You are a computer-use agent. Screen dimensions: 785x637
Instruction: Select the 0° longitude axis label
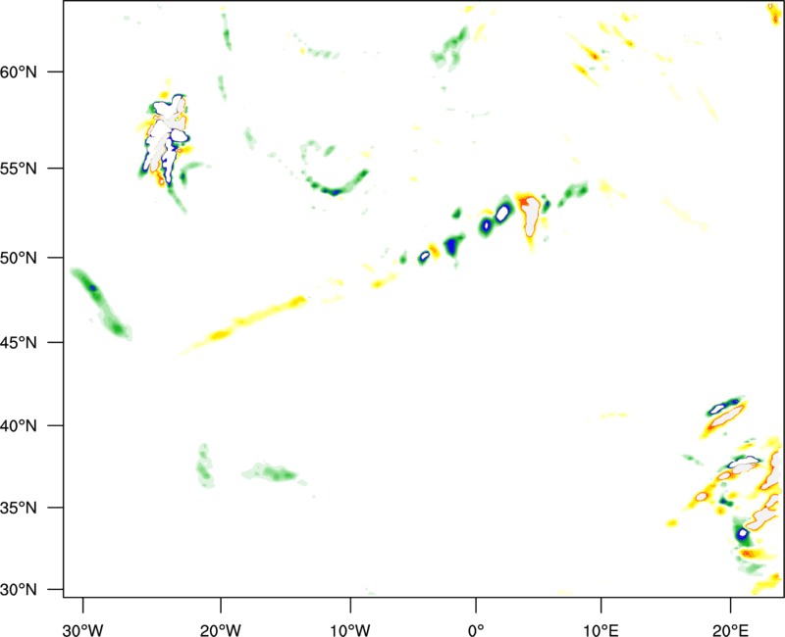476,630
